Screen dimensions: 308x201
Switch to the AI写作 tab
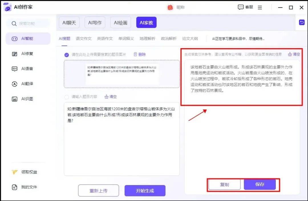point(95,22)
